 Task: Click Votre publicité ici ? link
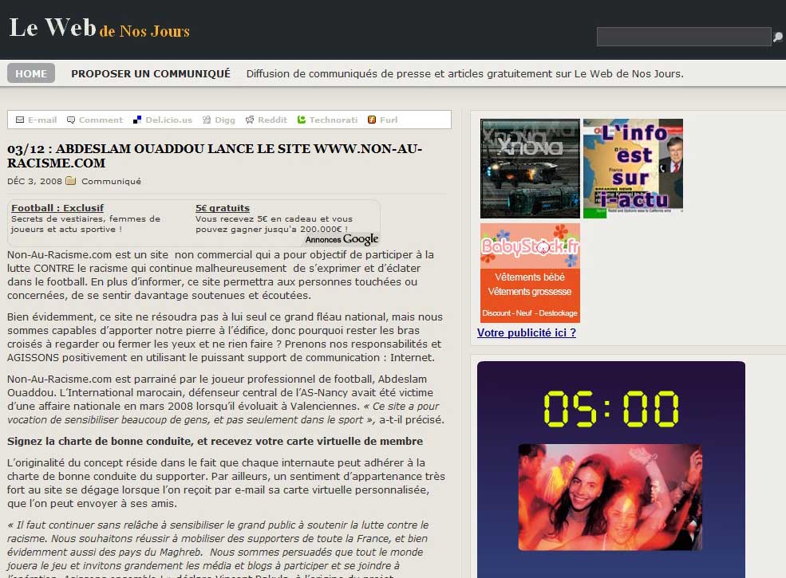(527, 332)
